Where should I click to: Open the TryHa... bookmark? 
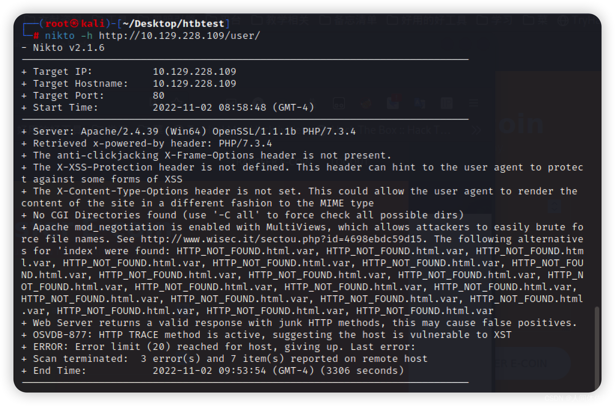[x=578, y=20]
